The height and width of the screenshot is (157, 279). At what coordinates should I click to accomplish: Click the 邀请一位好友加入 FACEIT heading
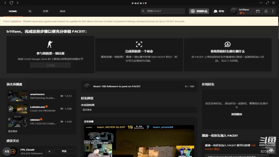[x=220, y=136]
